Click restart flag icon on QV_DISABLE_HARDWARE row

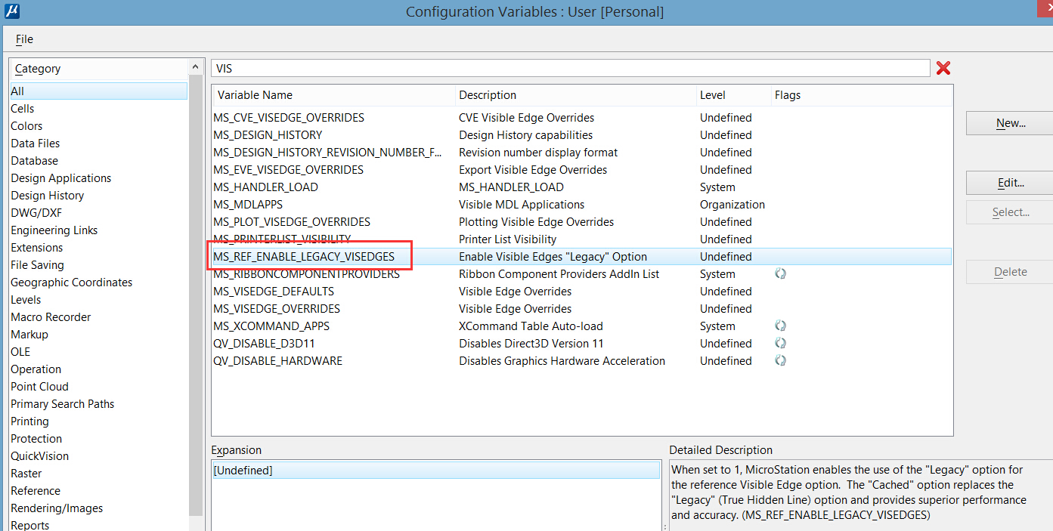781,360
